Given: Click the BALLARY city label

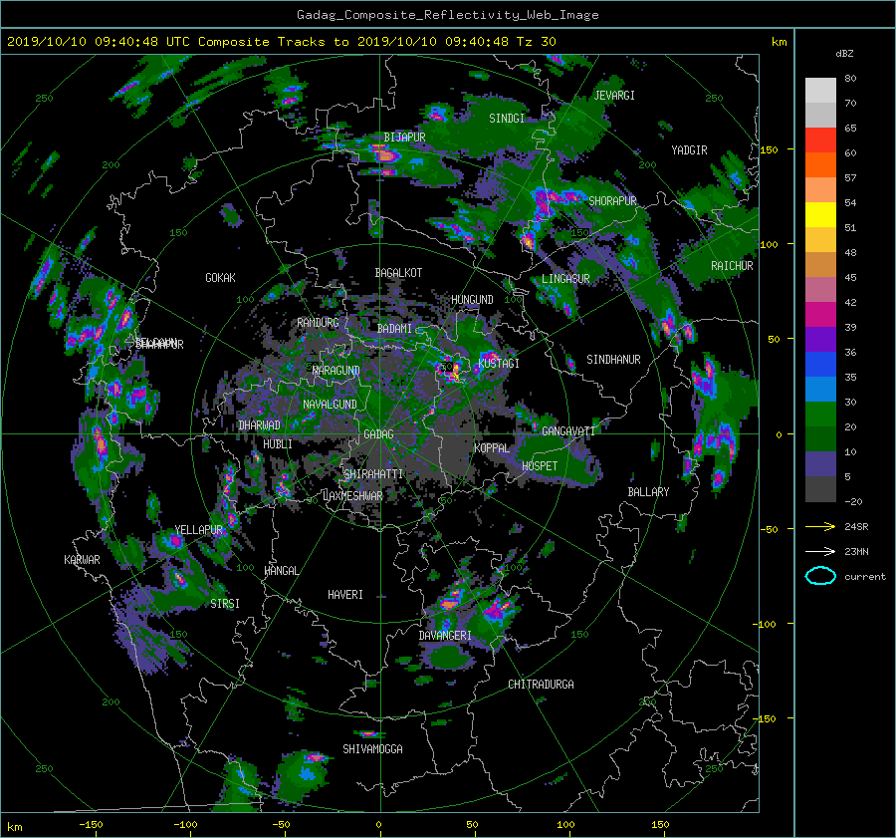Looking at the screenshot, I should [x=648, y=492].
